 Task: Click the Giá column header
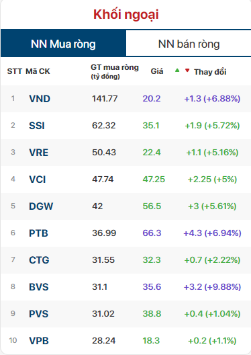[157, 71]
